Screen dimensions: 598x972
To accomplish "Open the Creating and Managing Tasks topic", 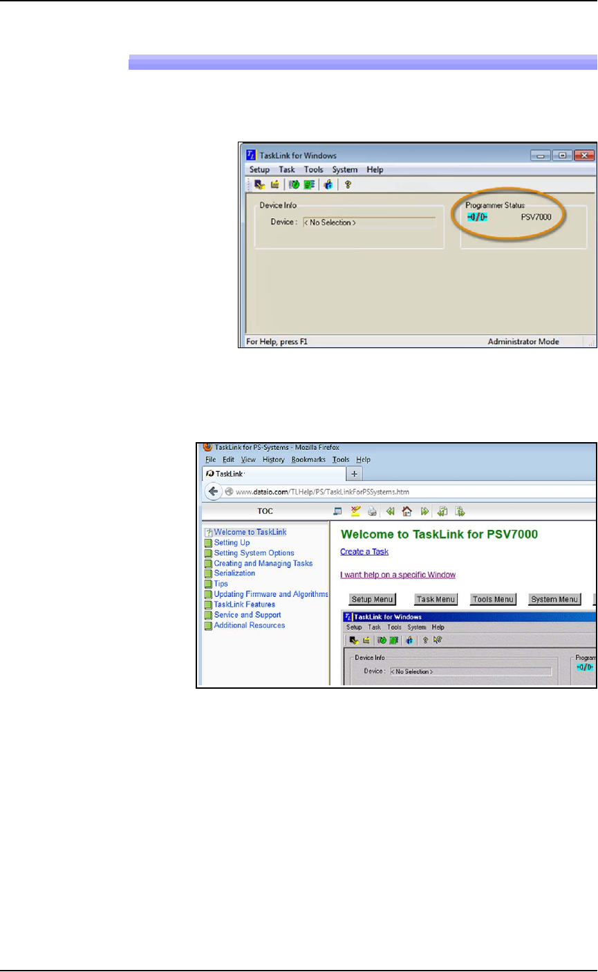I will click(263, 564).
